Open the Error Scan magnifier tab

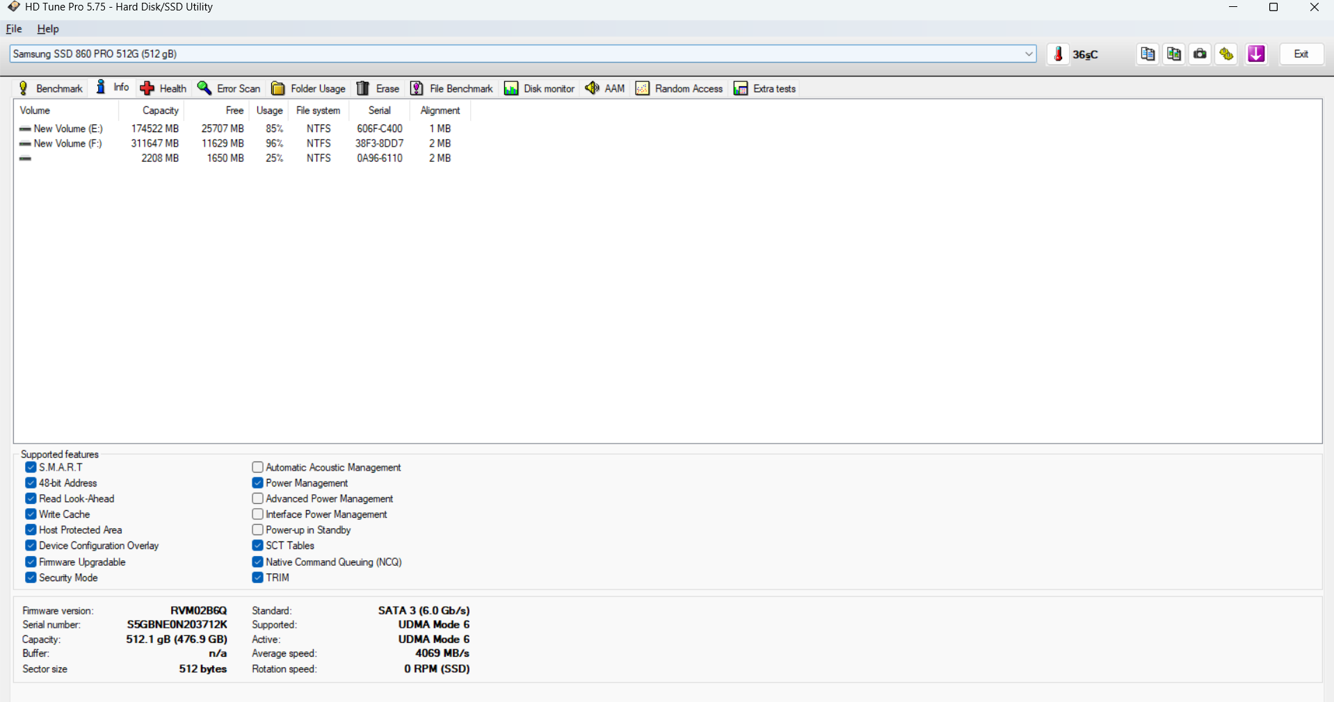pos(229,88)
